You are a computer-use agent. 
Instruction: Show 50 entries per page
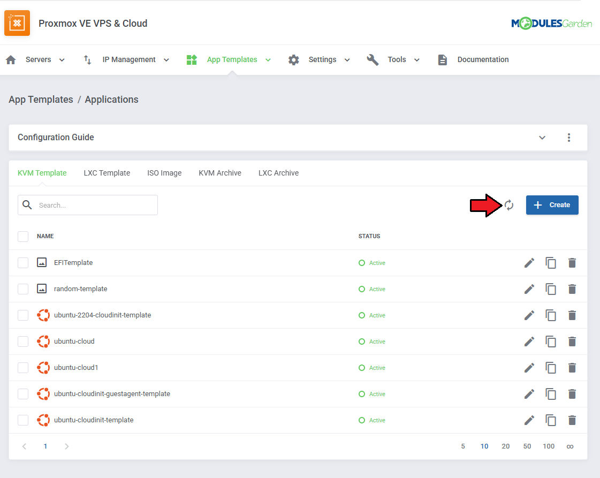(x=527, y=446)
